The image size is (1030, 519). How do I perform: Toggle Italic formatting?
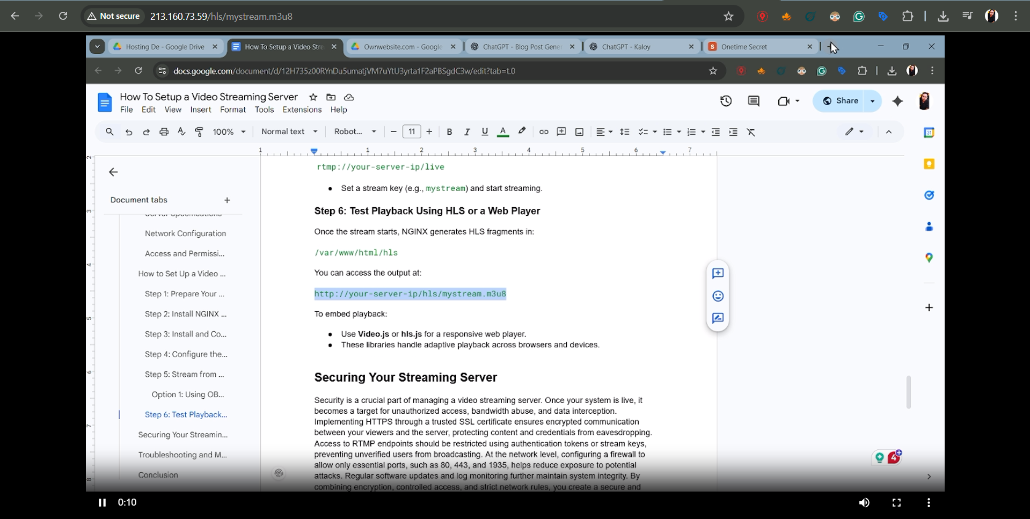[x=466, y=132]
